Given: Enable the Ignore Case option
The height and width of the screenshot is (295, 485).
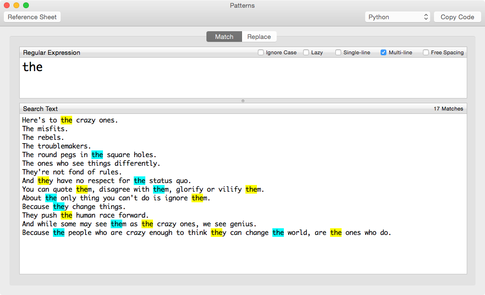Looking at the screenshot, I should [x=261, y=52].
